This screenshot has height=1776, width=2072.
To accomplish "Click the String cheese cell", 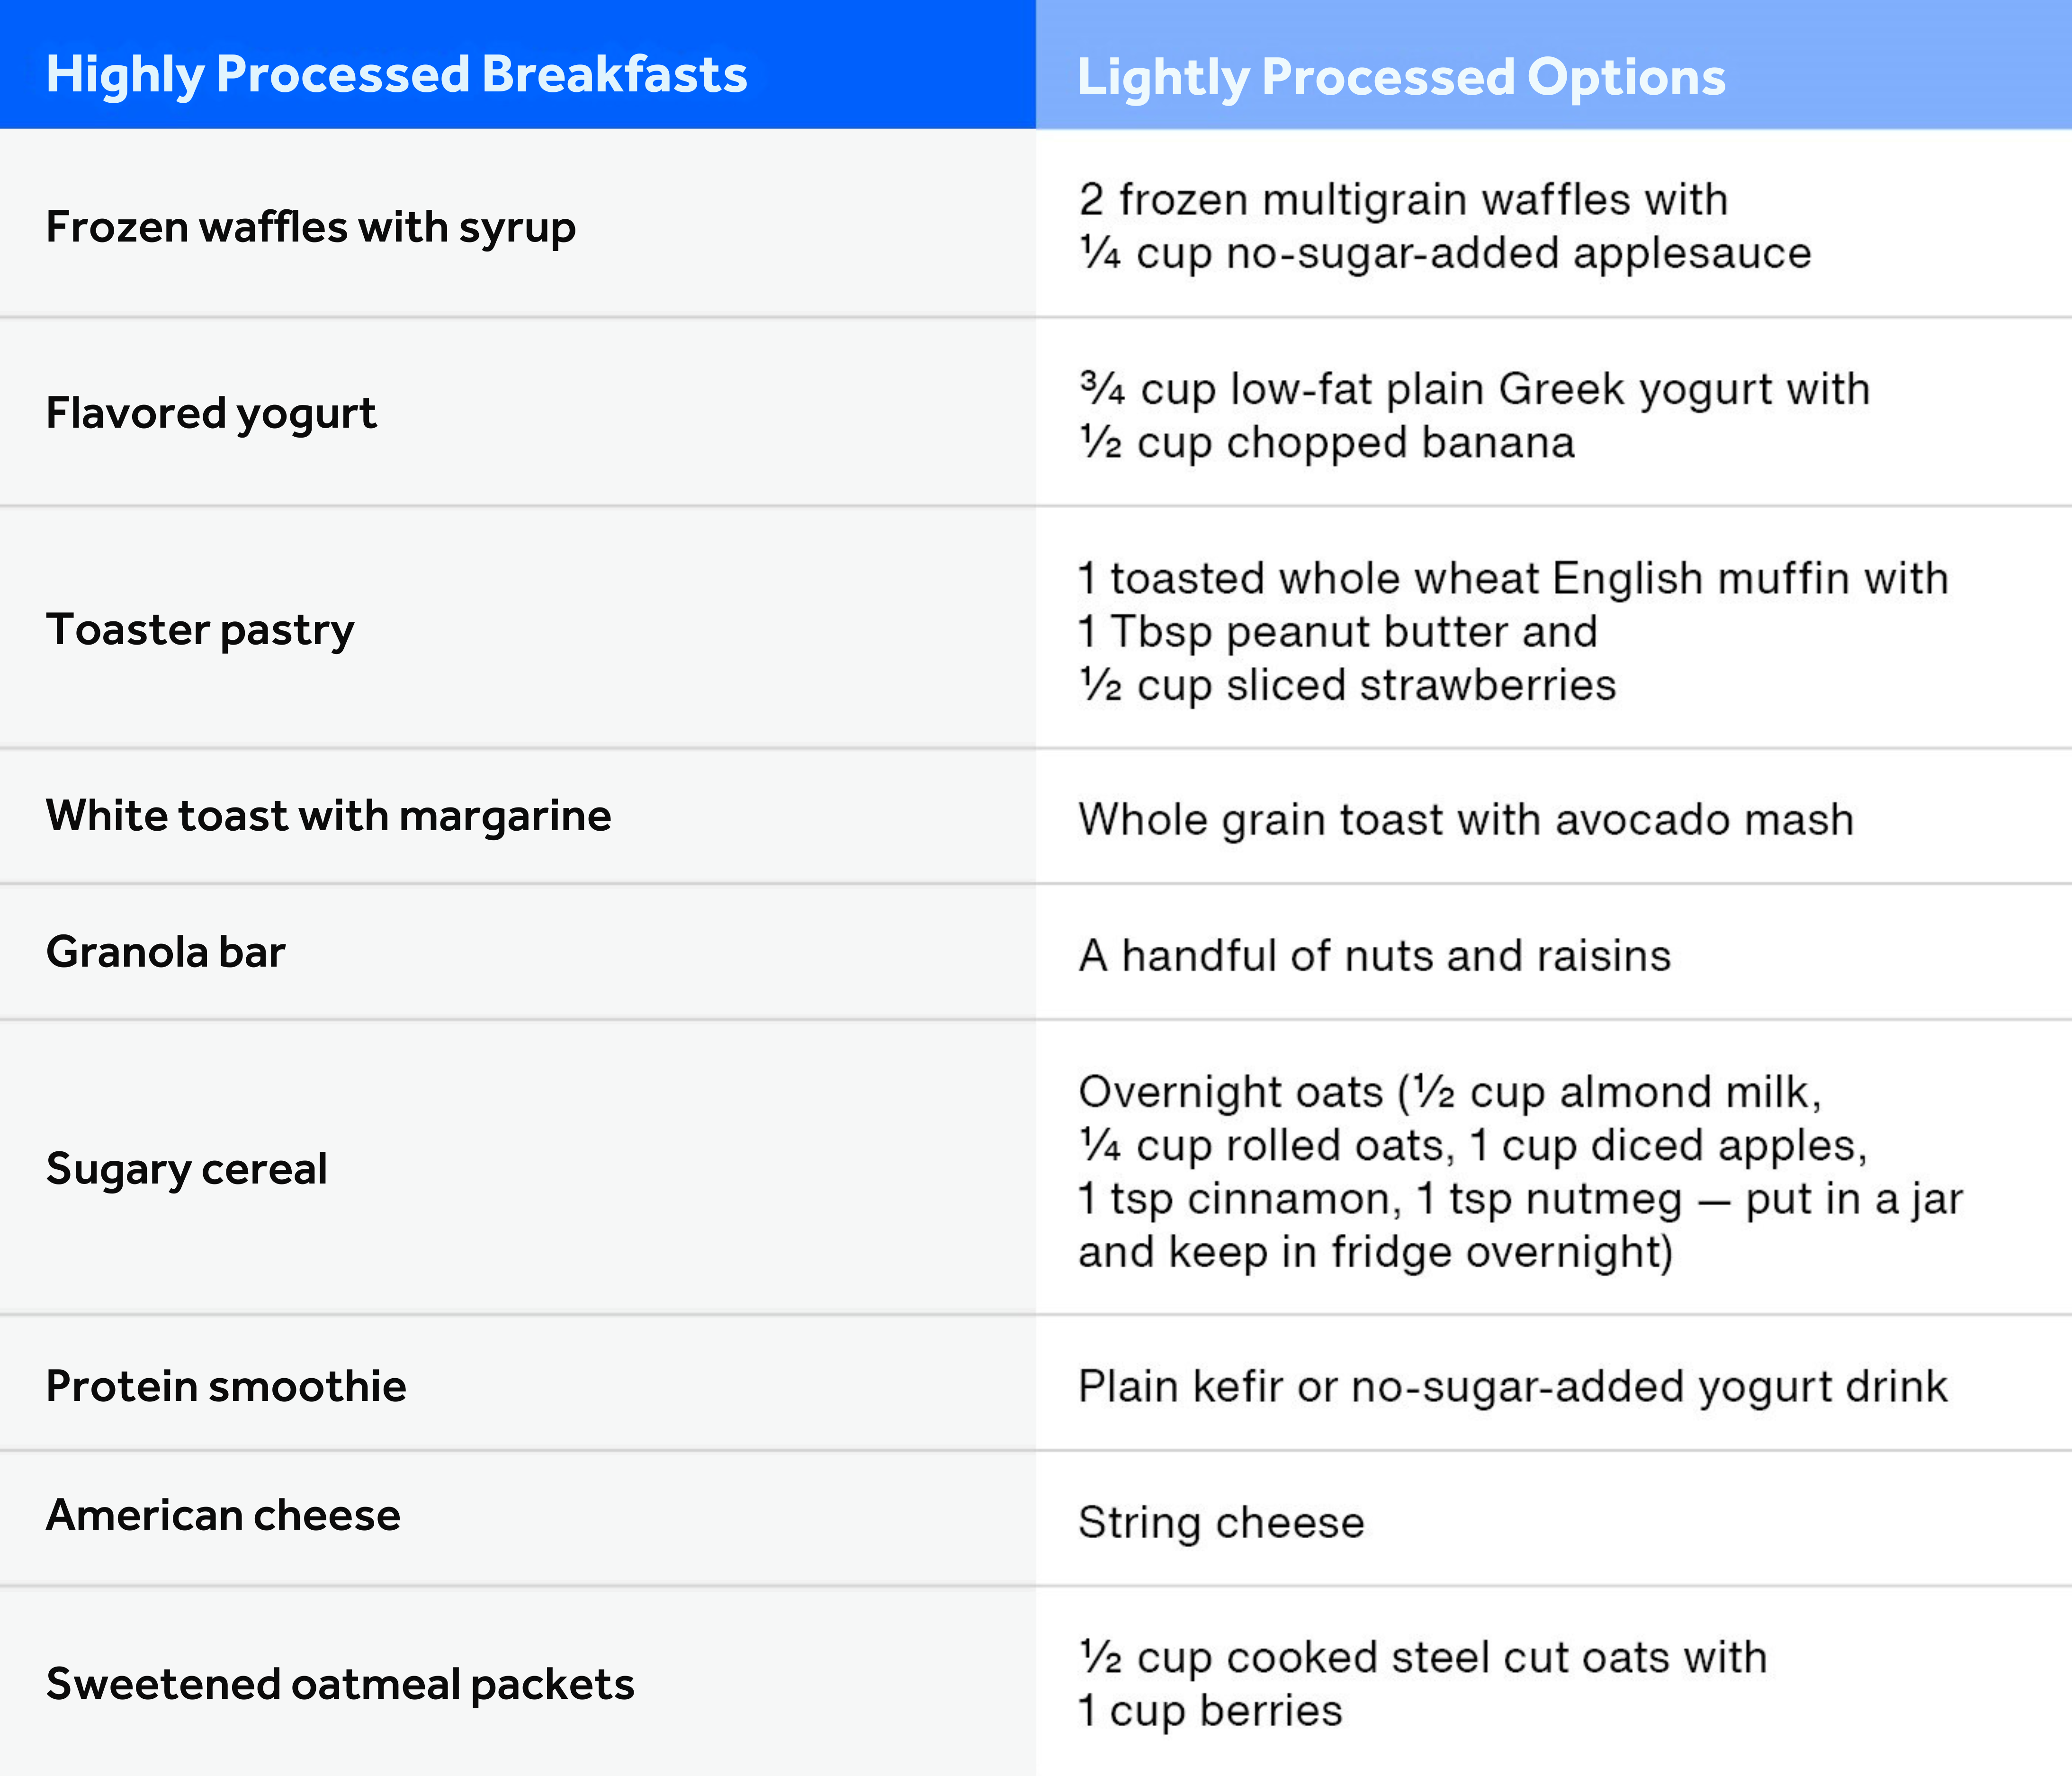I will pyautogui.click(x=1221, y=1522).
